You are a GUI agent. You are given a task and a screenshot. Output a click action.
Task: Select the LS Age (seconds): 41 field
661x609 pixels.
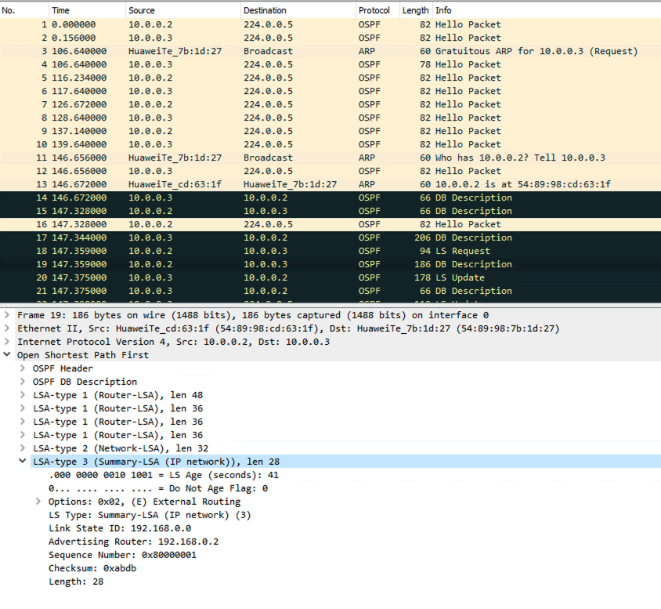coord(164,475)
